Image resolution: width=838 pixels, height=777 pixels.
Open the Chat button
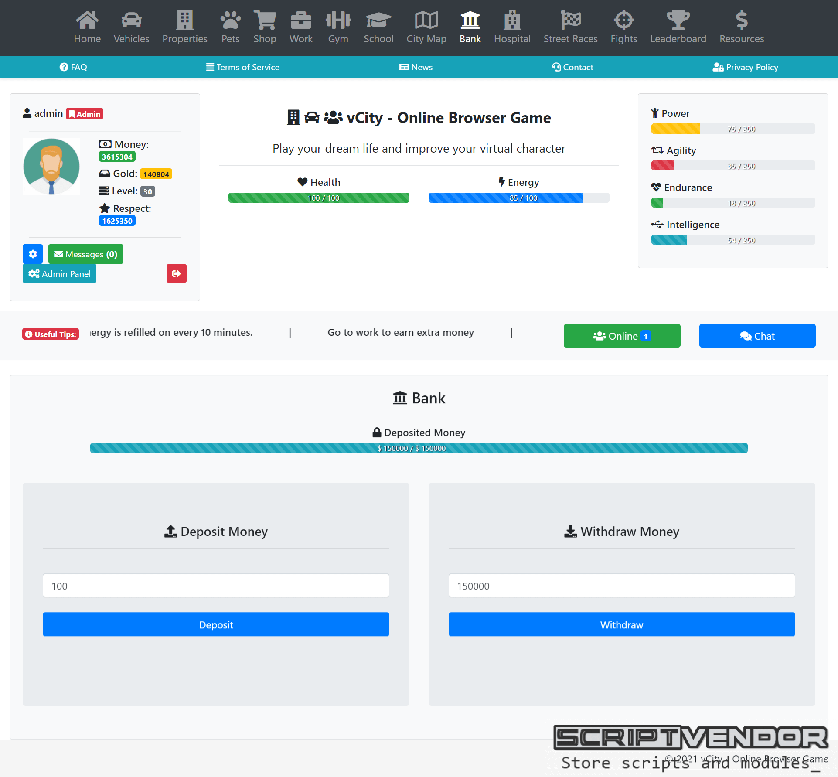click(757, 336)
